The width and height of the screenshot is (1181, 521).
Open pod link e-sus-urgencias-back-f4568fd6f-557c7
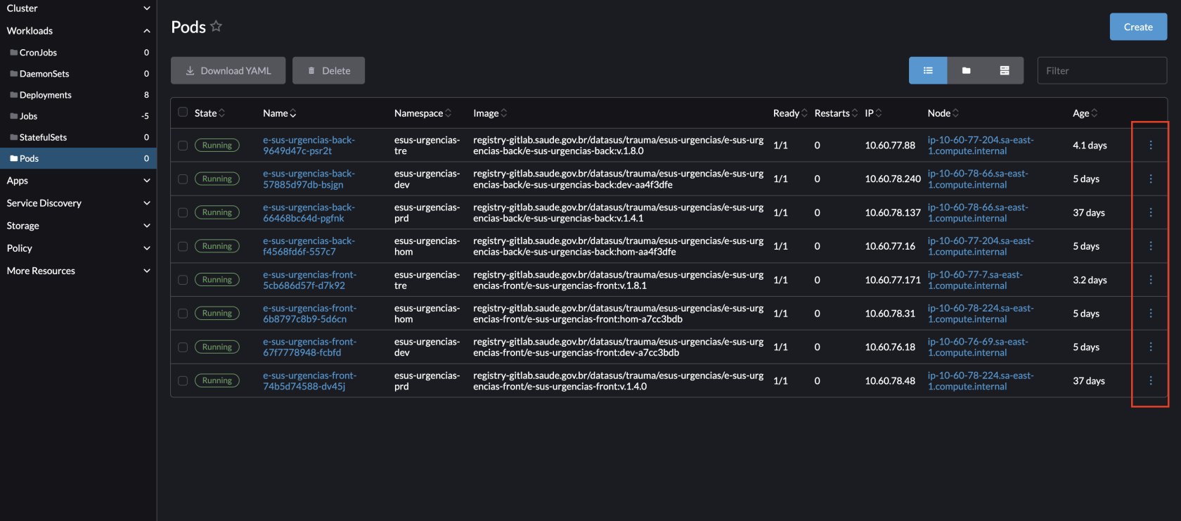click(309, 246)
